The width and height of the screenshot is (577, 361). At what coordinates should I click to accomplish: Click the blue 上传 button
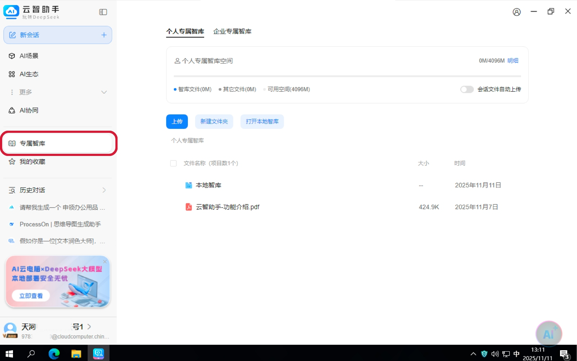point(177,122)
